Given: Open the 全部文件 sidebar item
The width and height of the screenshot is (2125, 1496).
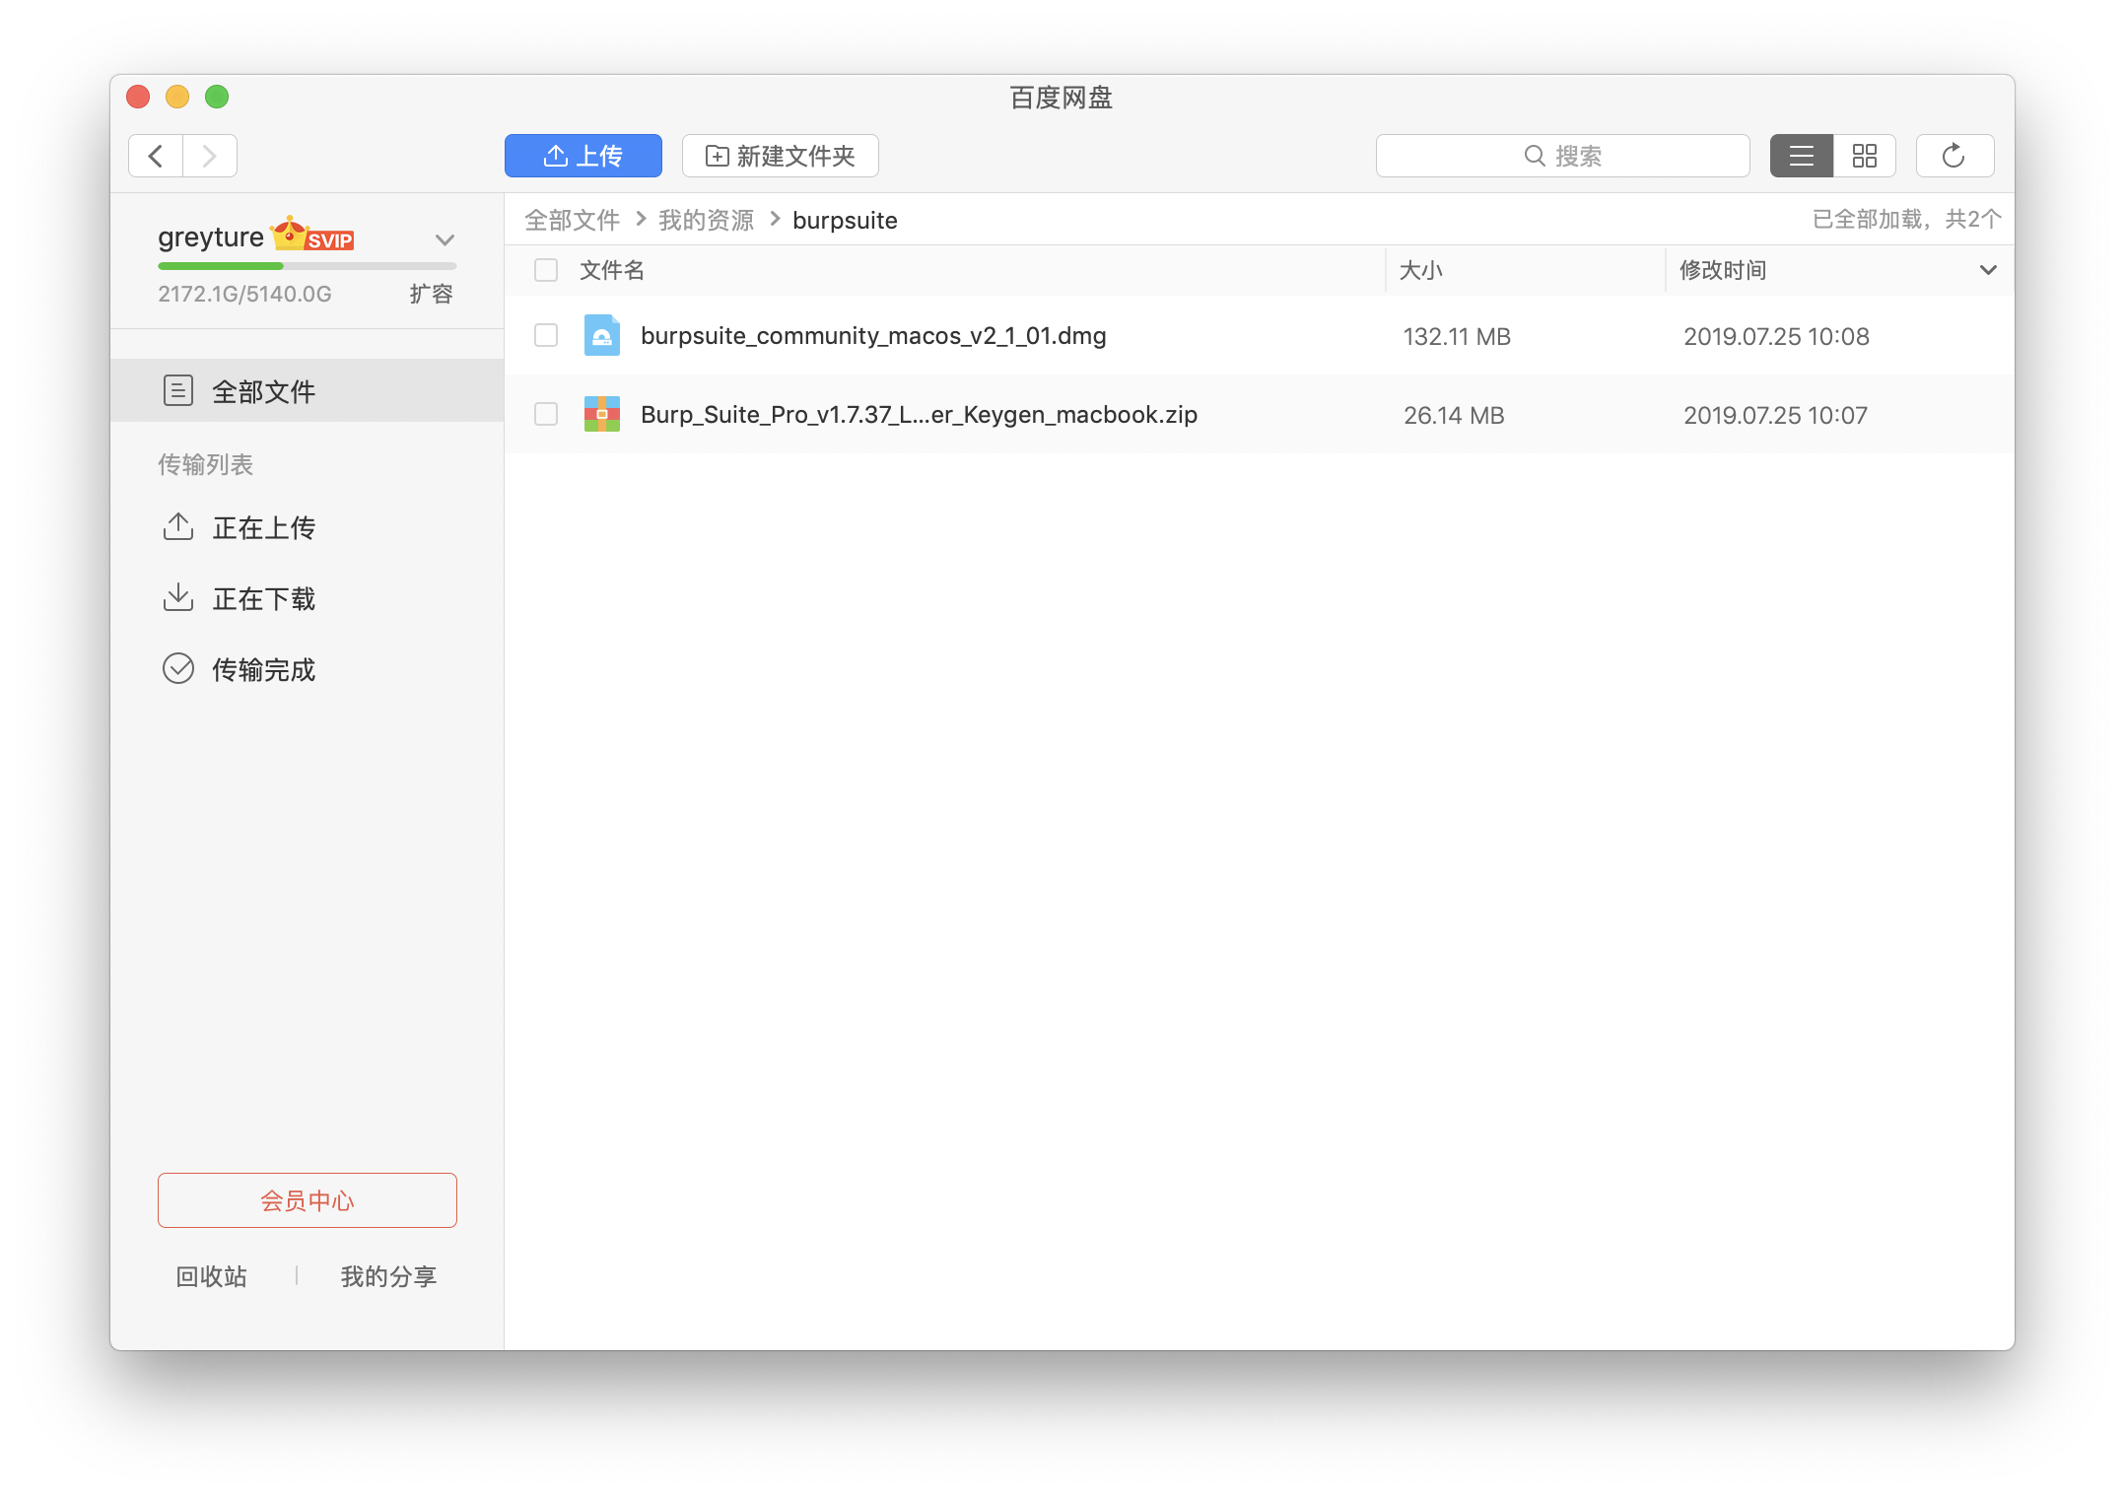Looking at the screenshot, I should click(x=263, y=391).
